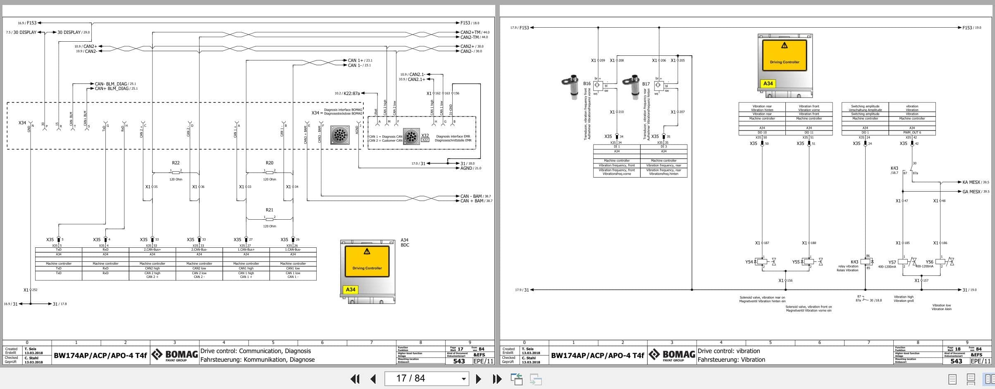995x389 pixels.
Task: Click the greyed-out next view icon
Action: coord(536,379)
